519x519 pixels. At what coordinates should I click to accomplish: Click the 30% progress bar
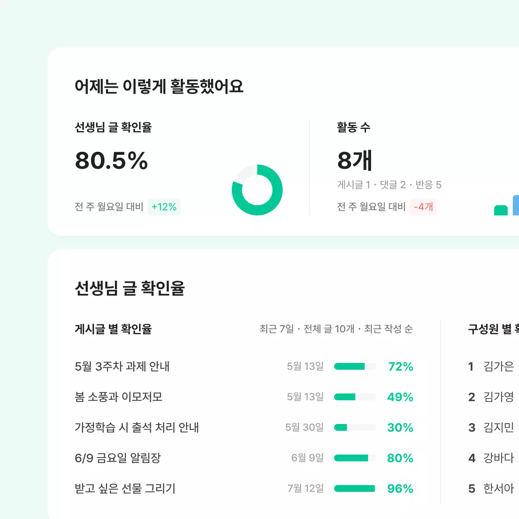[x=355, y=427]
